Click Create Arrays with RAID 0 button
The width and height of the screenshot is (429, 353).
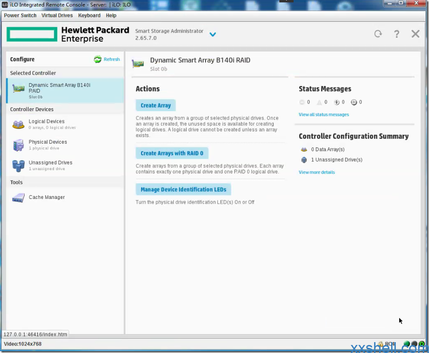172,153
